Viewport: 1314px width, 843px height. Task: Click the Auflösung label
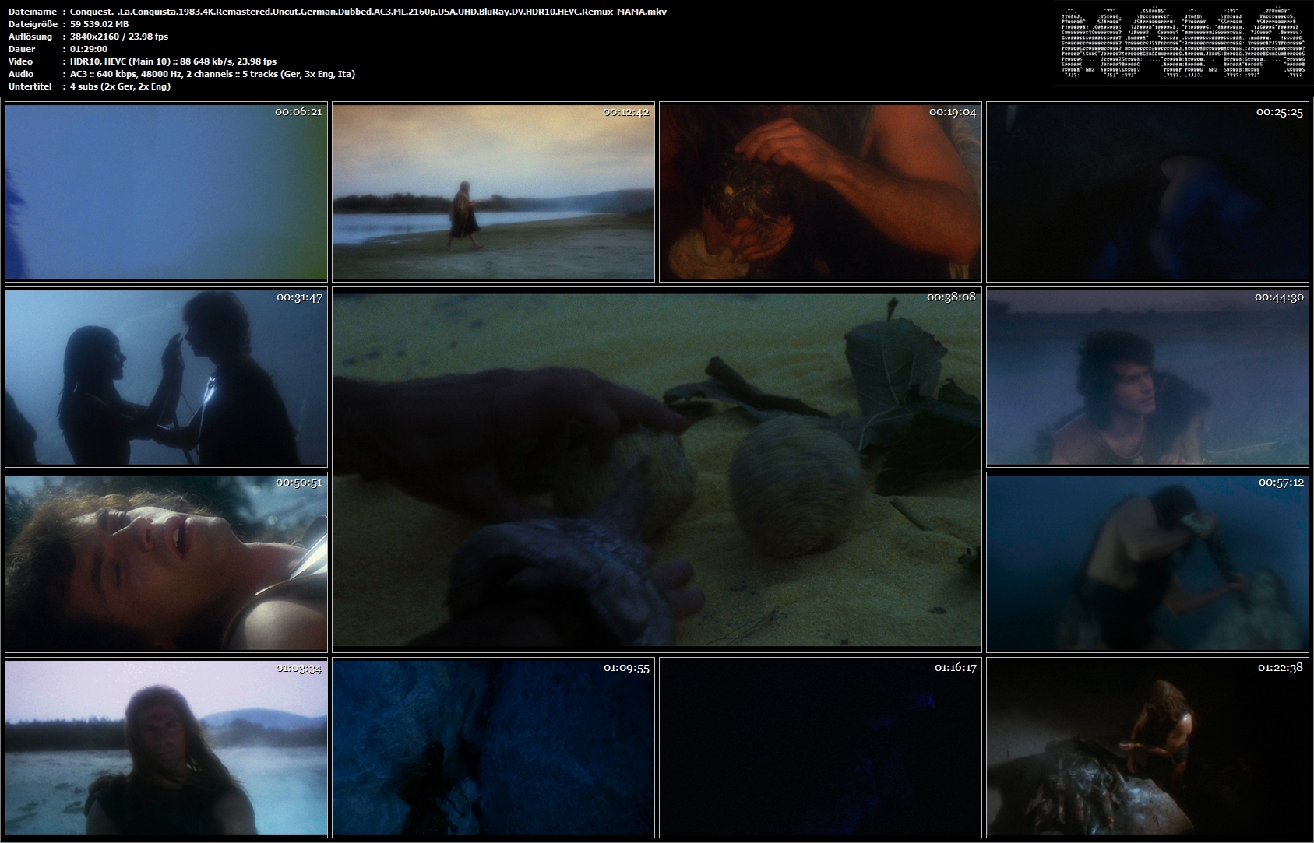30,37
